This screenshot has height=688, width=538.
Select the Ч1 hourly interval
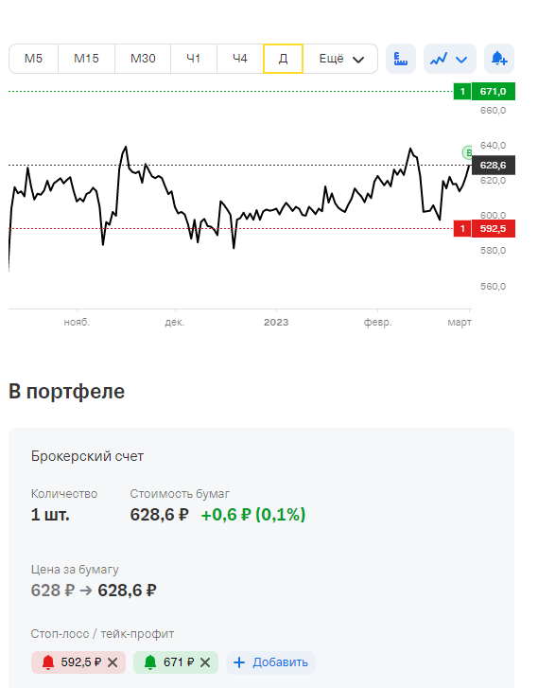coord(194,59)
